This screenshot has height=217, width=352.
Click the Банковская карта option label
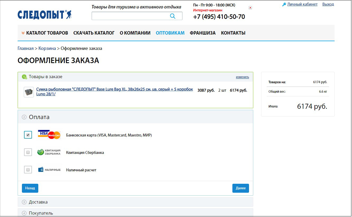(109, 135)
